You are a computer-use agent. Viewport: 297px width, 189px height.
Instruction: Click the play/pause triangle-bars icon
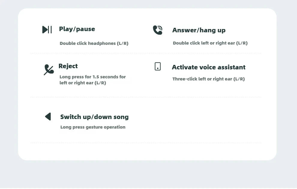pyautogui.click(x=47, y=30)
